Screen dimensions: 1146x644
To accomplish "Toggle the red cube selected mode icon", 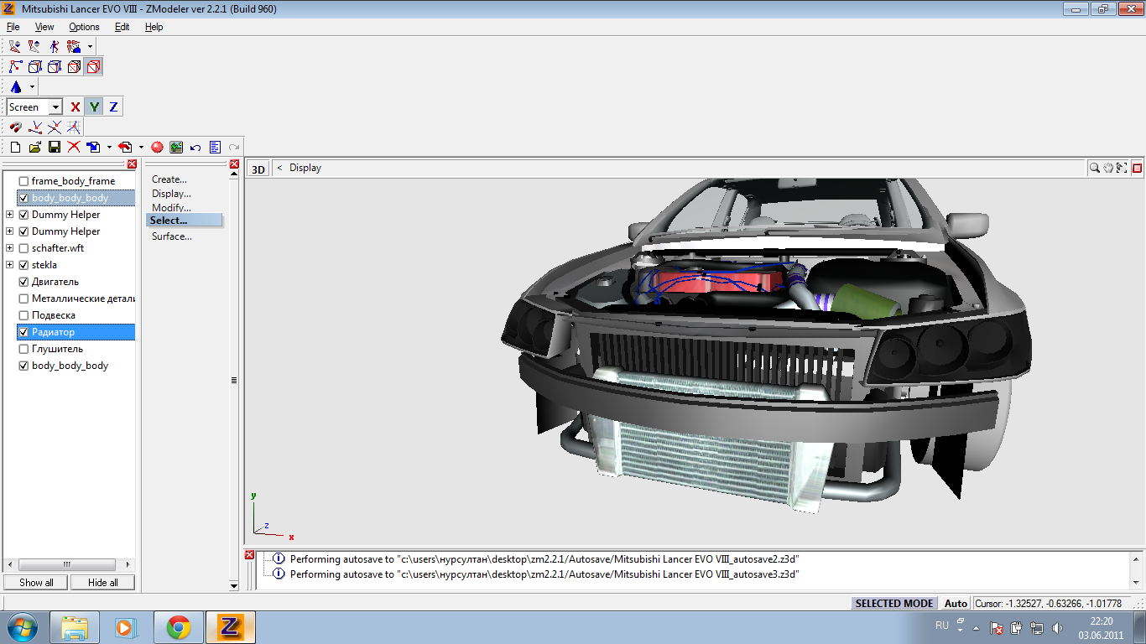I will [x=94, y=66].
